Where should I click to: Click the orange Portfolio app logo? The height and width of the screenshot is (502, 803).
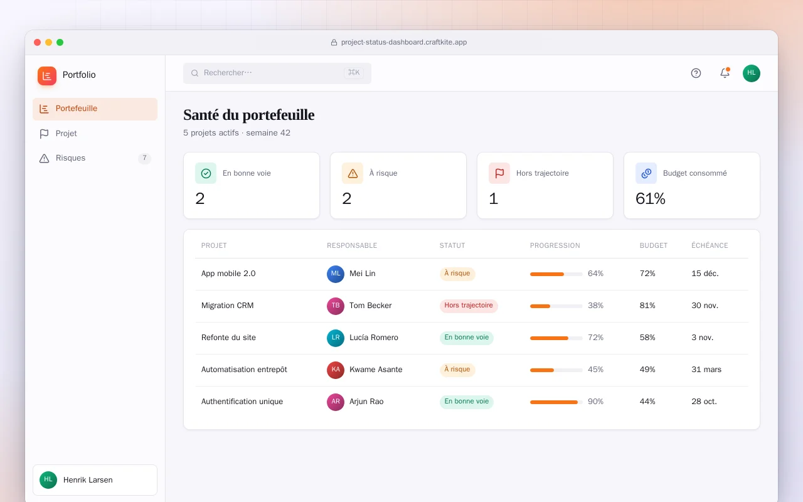pyautogui.click(x=47, y=76)
